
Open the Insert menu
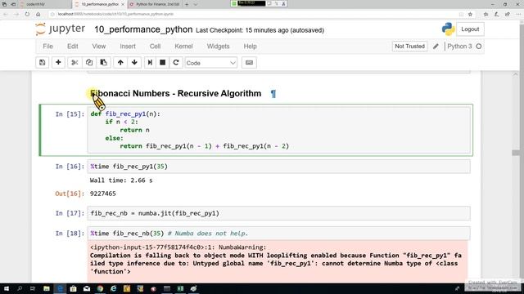[x=128, y=47]
